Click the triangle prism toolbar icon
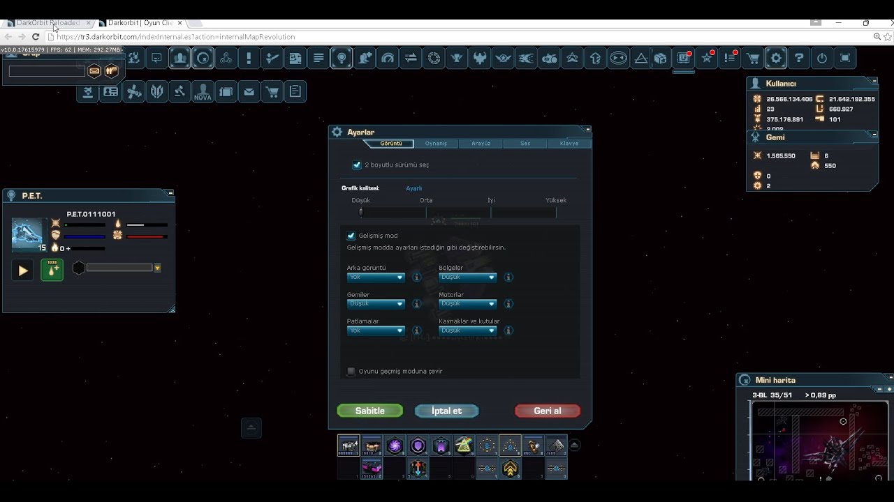This screenshot has width=894, height=502. click(x=640, y=59)
